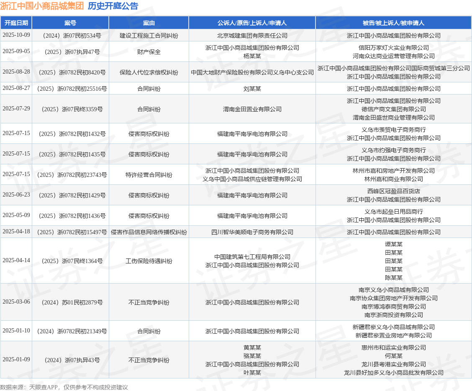The width and height of the screenshot is (472, 391).
Task: Click the 案号 column header
Action: coord(70,23)
